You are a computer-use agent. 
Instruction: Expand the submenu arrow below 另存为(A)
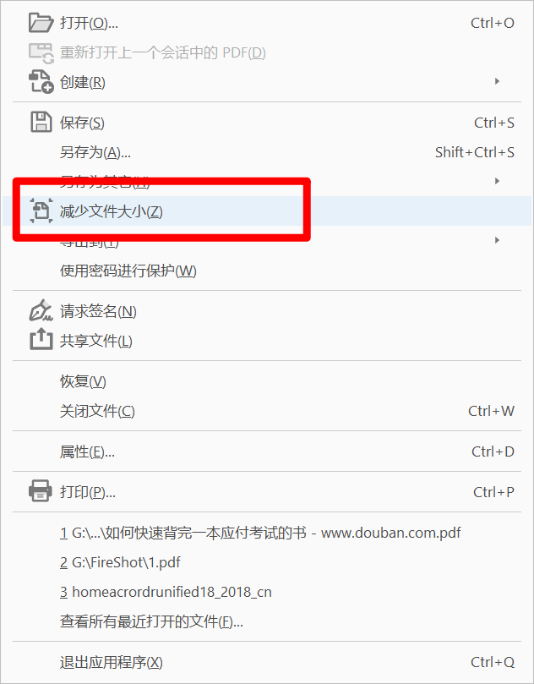497,181
